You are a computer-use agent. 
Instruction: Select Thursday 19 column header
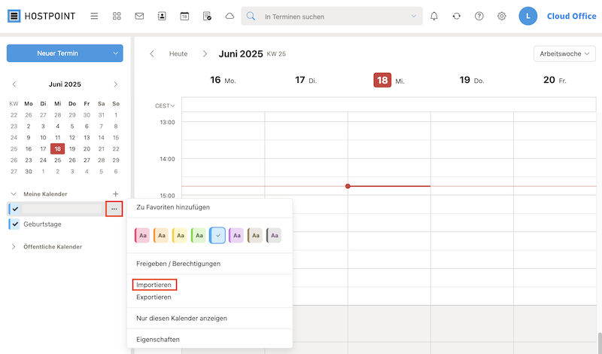point(472,80)
